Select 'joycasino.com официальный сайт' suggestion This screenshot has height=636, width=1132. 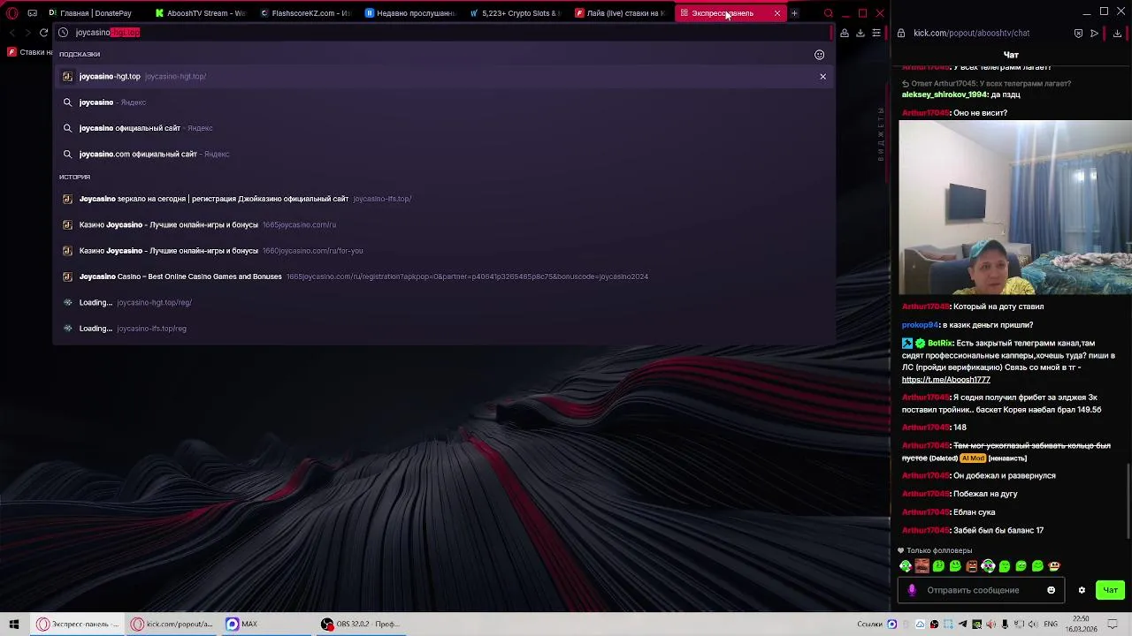click(442, 154)
